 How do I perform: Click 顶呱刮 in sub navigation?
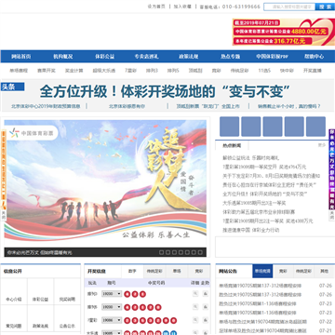click(x=195, y=71)
